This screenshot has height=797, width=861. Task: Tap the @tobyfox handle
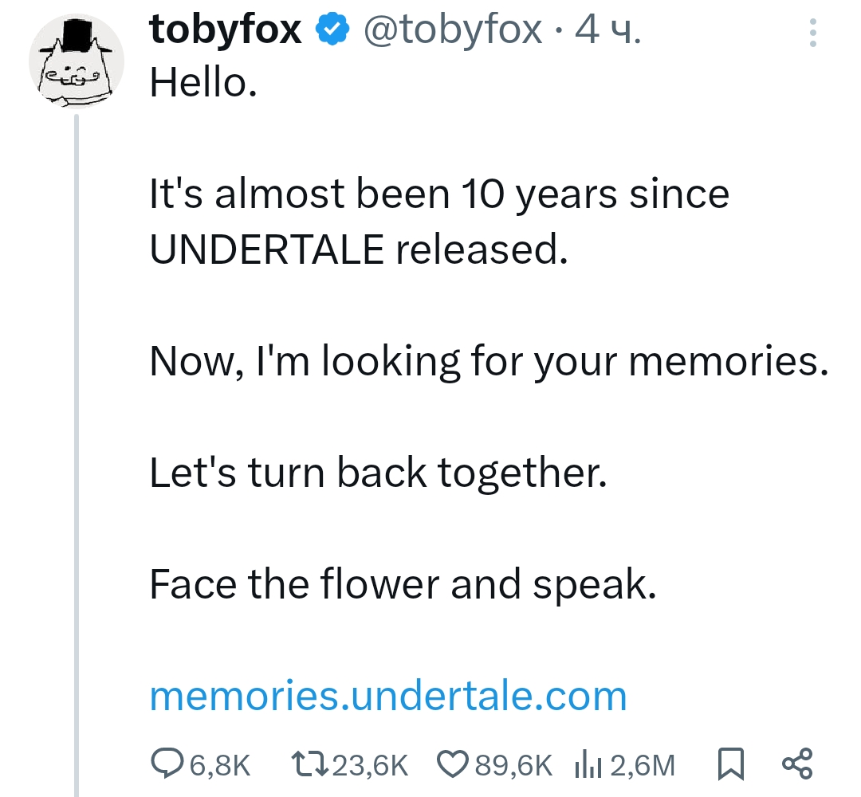point(453,30)
